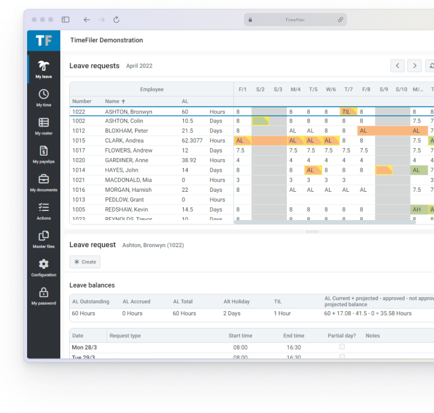Click the horizontal scrollbar of the leave grid
Screen dimensions: 434x413
click(325, 222)
